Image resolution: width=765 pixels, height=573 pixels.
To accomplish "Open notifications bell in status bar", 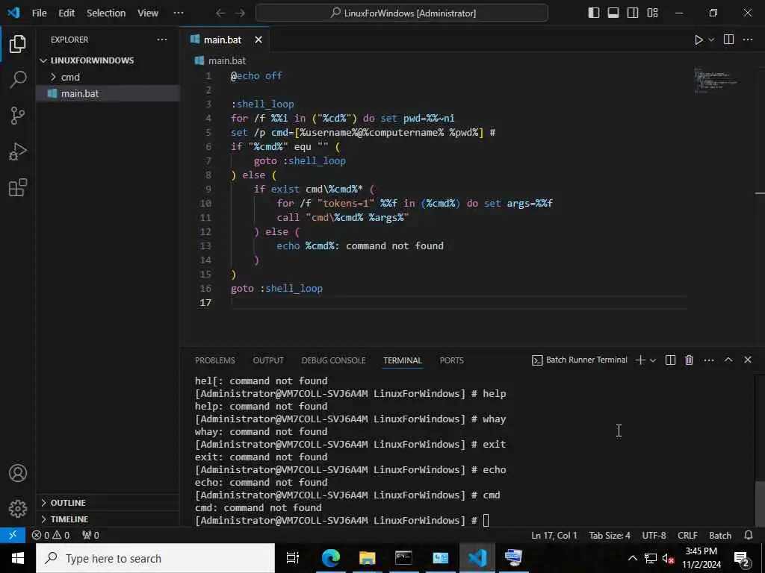I will [x=749, y=535].
